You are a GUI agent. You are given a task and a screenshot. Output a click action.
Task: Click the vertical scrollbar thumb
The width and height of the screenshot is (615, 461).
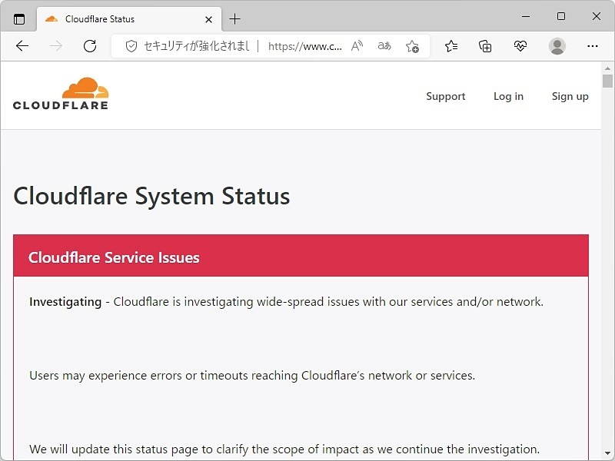(x=607, y=81)
